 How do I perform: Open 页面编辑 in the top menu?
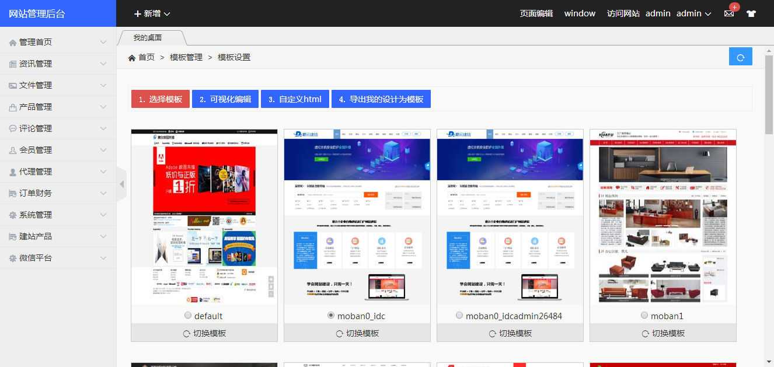pyautogui.click(x=536, y=13)
